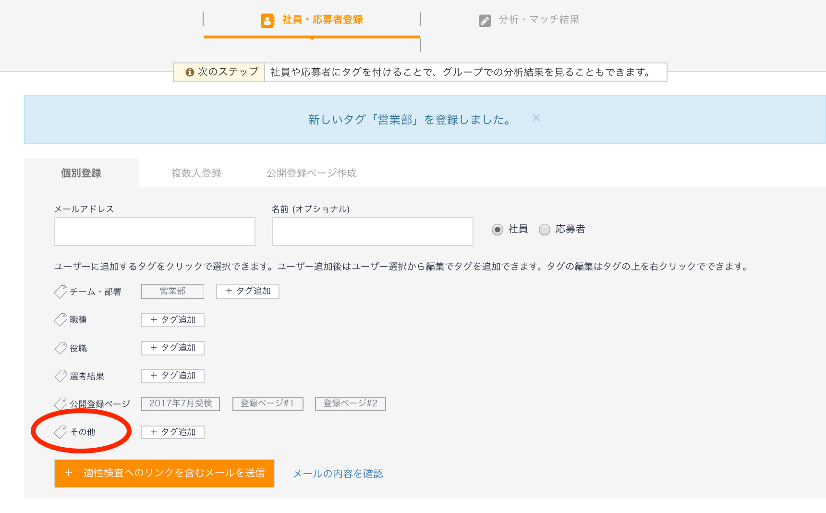Click inside the メールアドレス input field
This screenshot has height=513, width=826.
[x=154, y=232]
